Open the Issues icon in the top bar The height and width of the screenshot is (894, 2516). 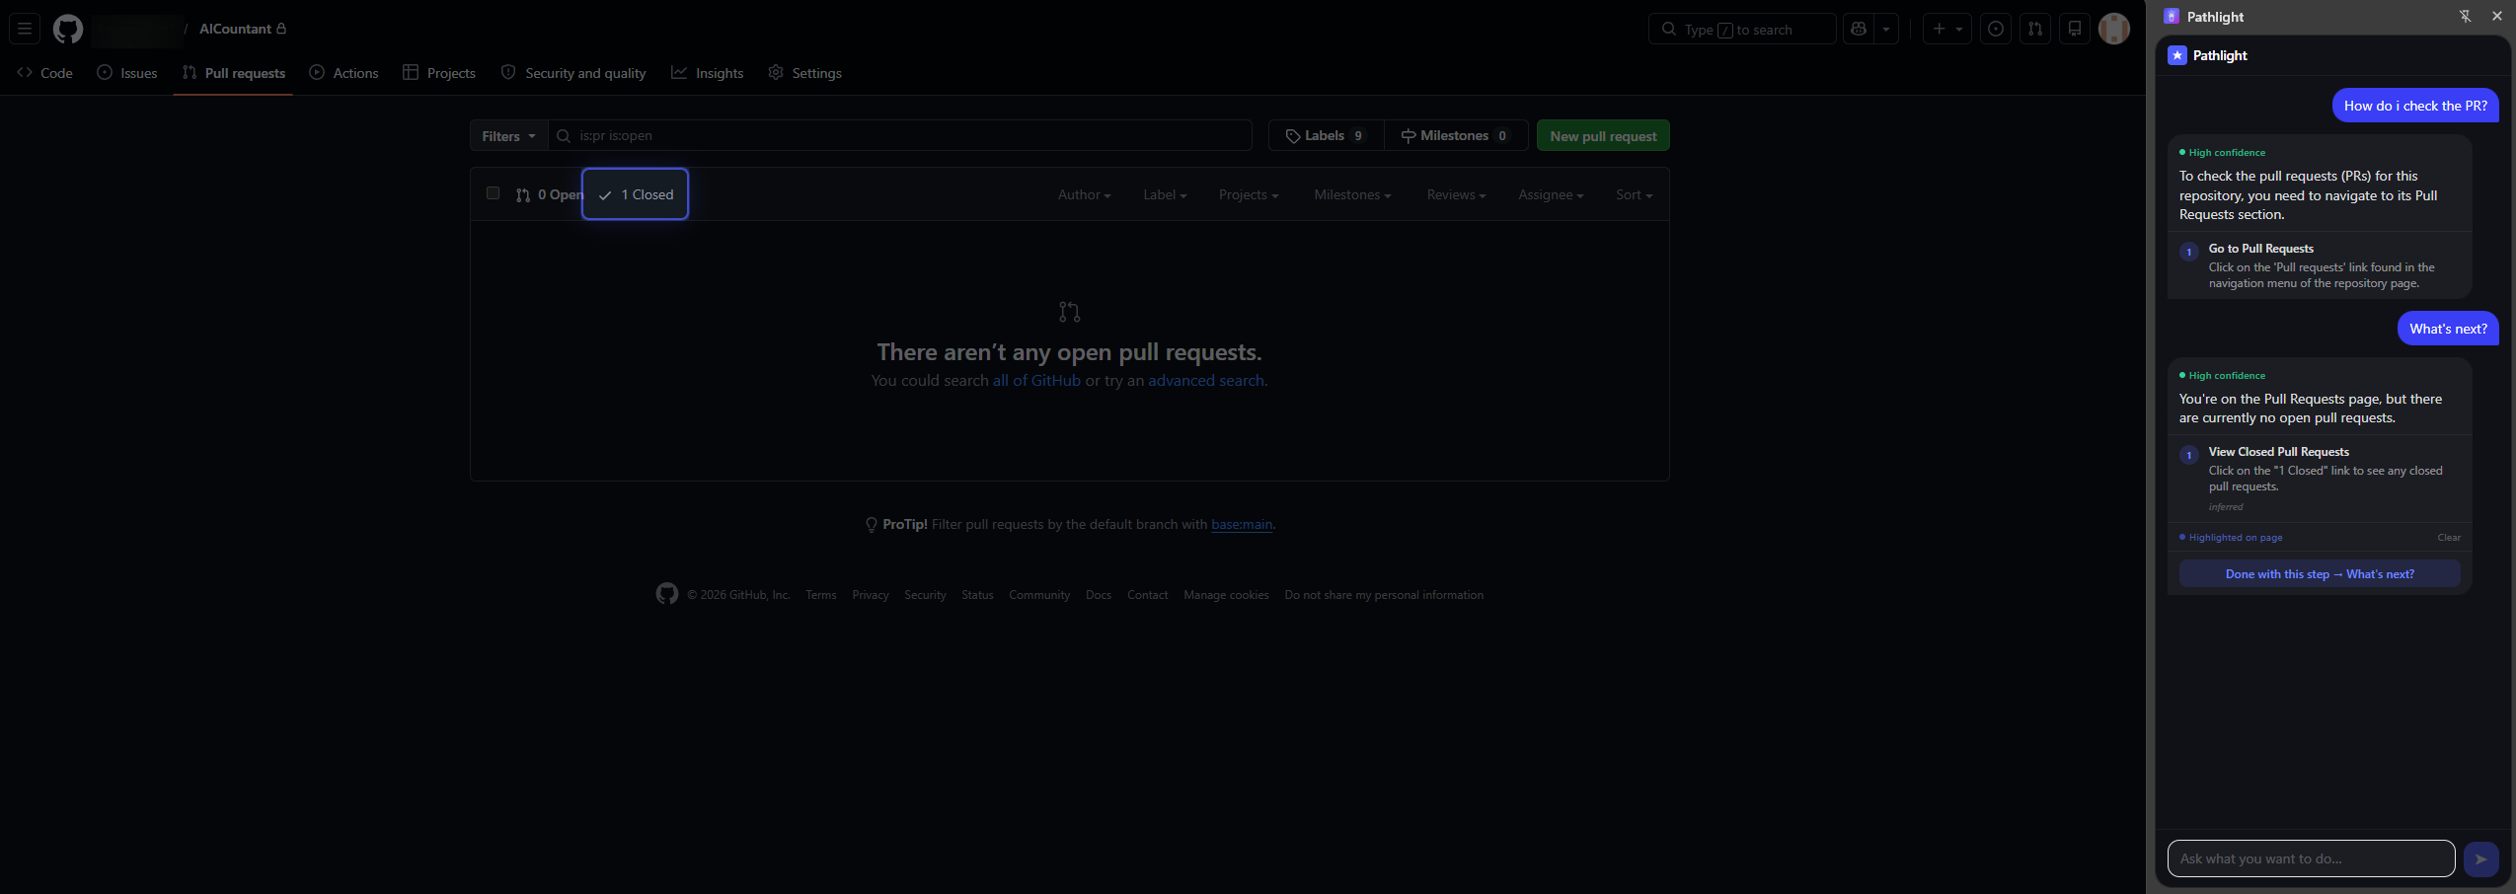(1996, 29)
